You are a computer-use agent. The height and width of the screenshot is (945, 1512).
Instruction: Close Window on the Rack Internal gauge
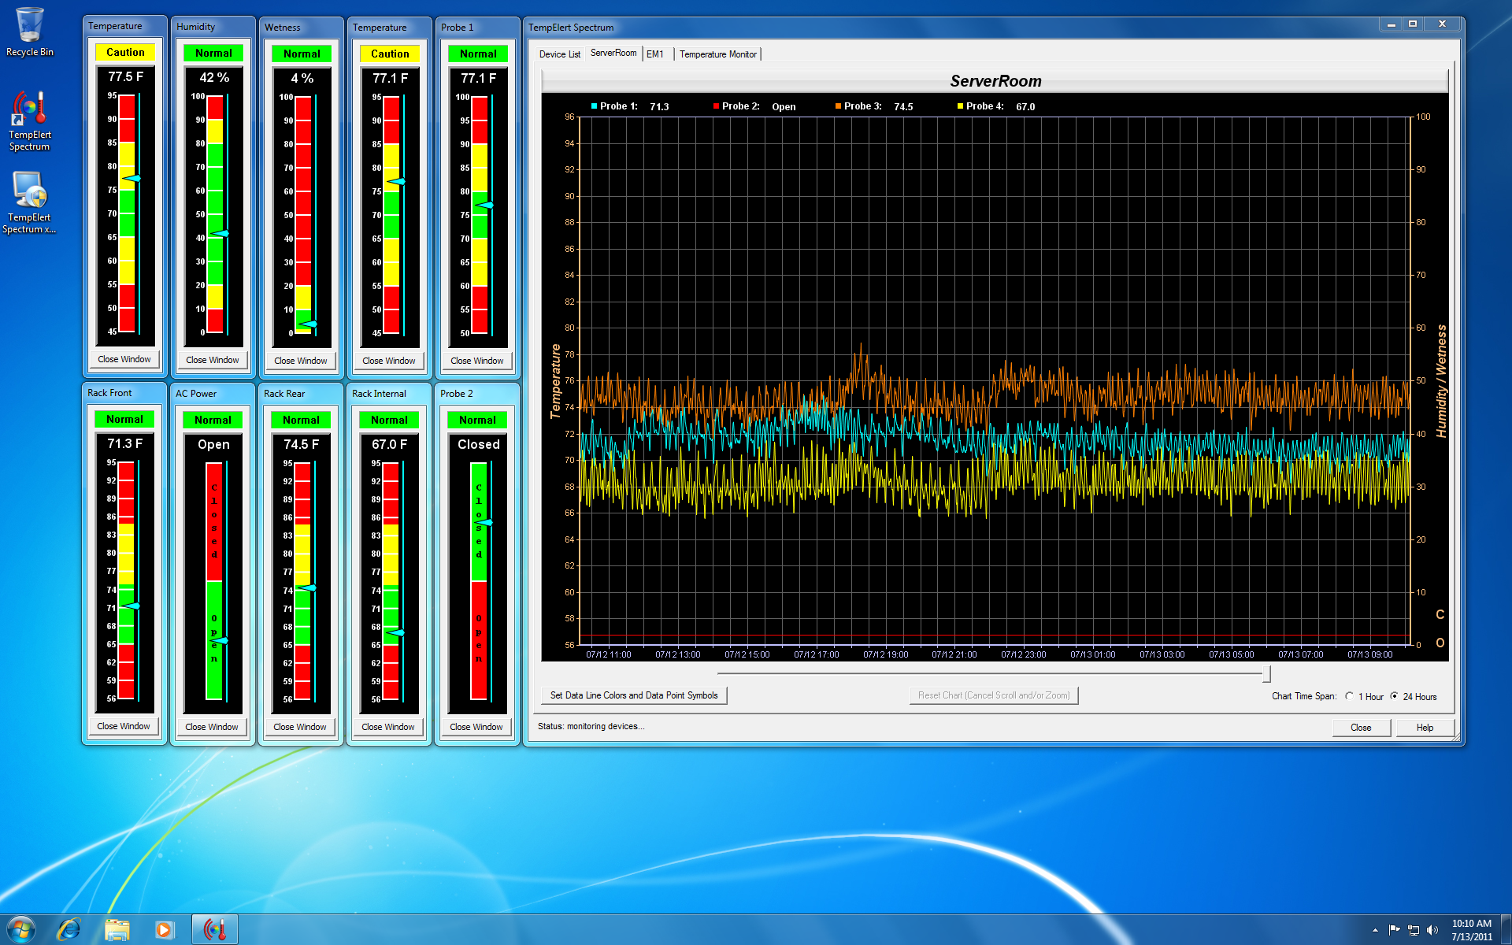pos(388,727)
